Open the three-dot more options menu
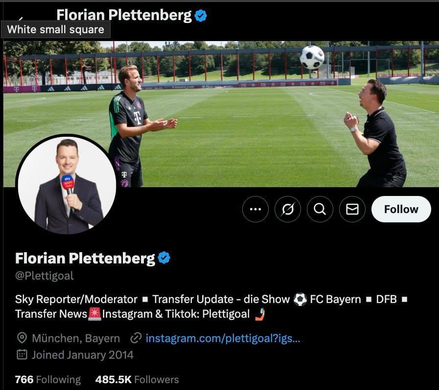439x390 pixels. pyautogui.click(x=255, y=209)
